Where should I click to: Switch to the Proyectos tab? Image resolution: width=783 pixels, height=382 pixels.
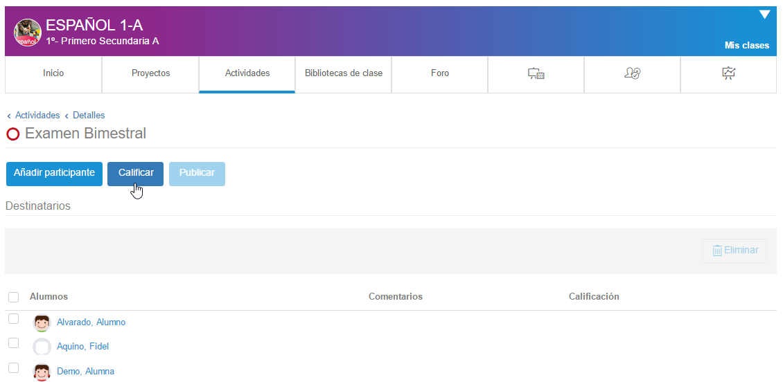150,73
